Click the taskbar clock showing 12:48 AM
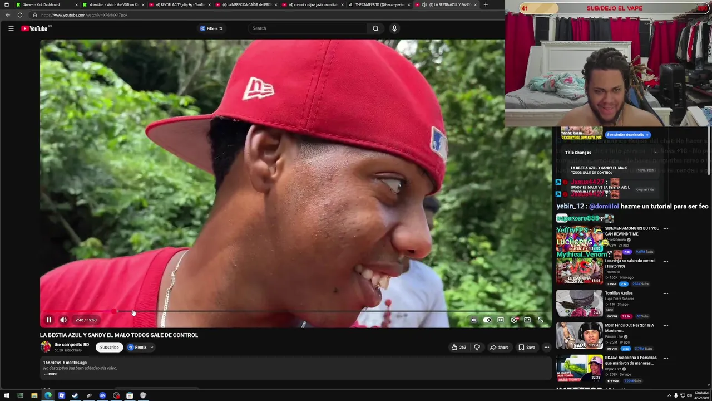This screenshot has height=401, width=712. coord(701,395)
